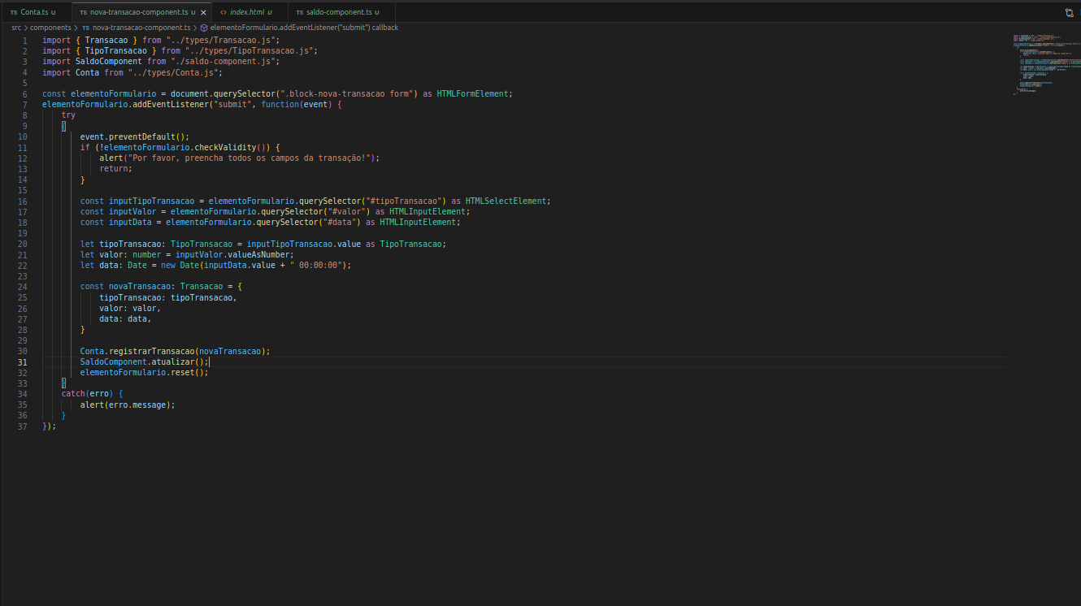Click "../types/Conta.js" import path
The image size is (1081, 606).
point(173,72)
